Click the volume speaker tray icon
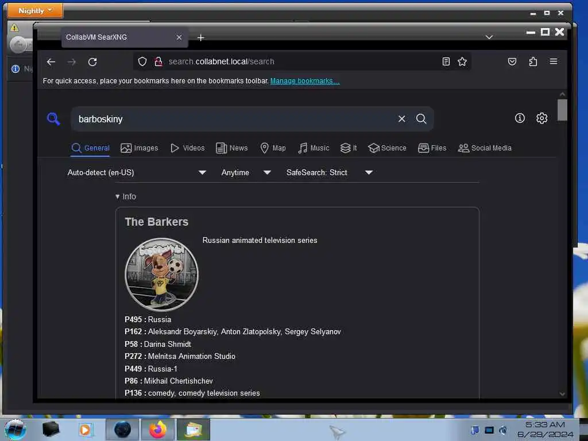The height and width of the screenshot is (441, 588). click(x=503, y=430)
